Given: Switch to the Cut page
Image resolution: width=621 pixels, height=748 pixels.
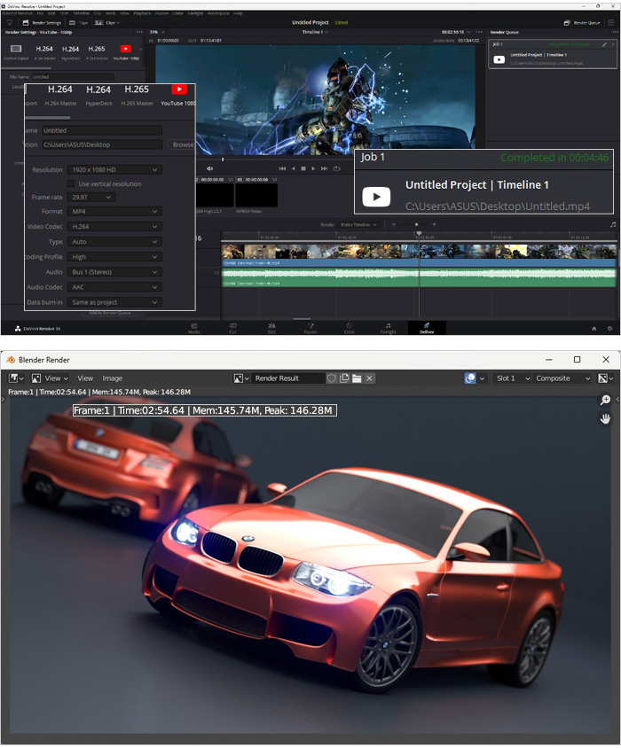Looking at the screenshot, I should pyautogui.click(x=232, y=328).
